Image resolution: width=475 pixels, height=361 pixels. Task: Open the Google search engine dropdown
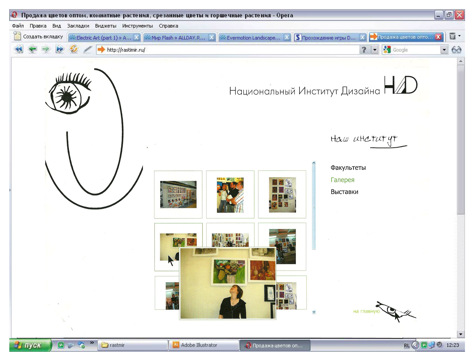444,50
